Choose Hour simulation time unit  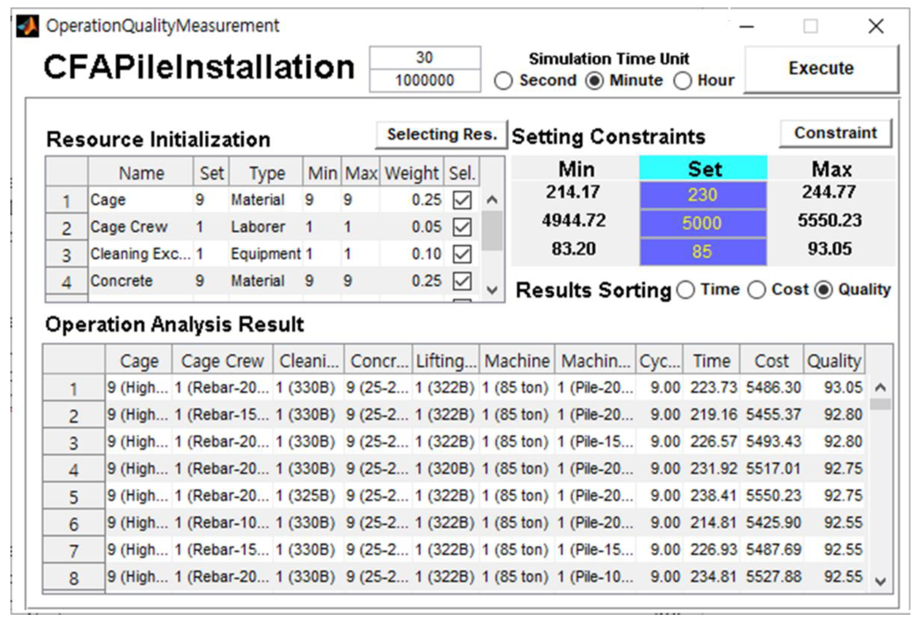(683, 81)
